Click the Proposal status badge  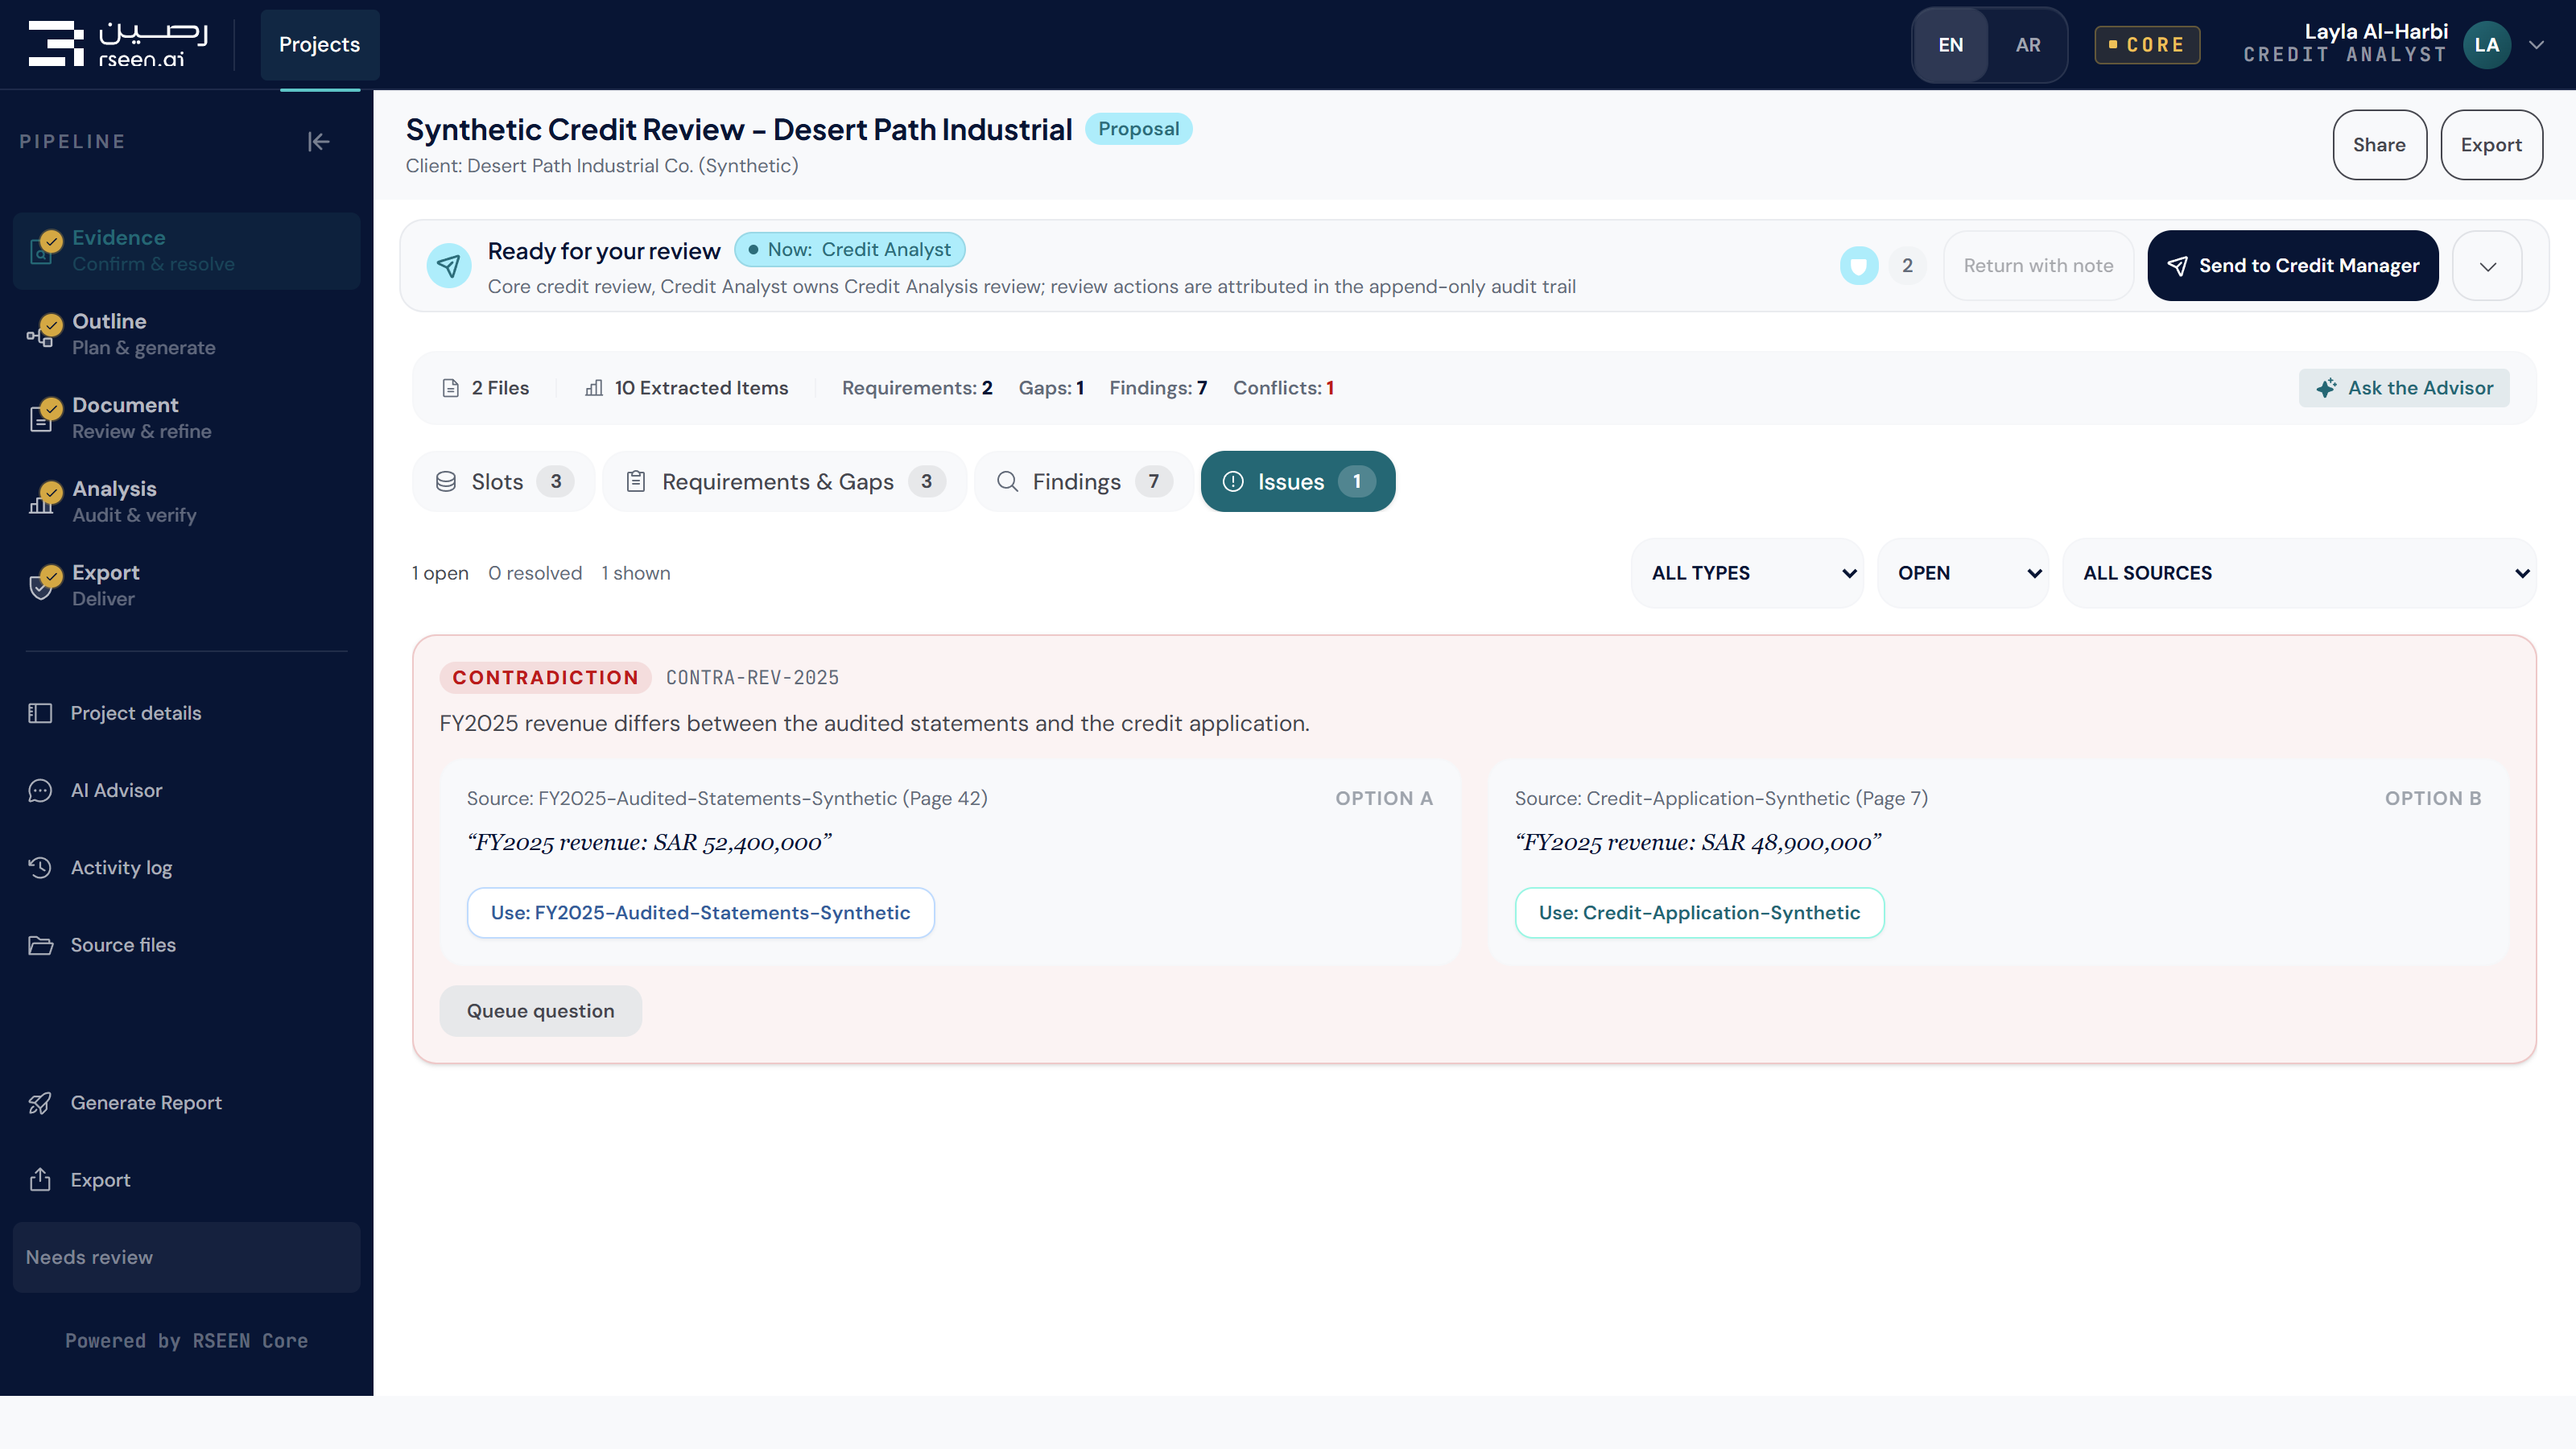click(1138, 129)
